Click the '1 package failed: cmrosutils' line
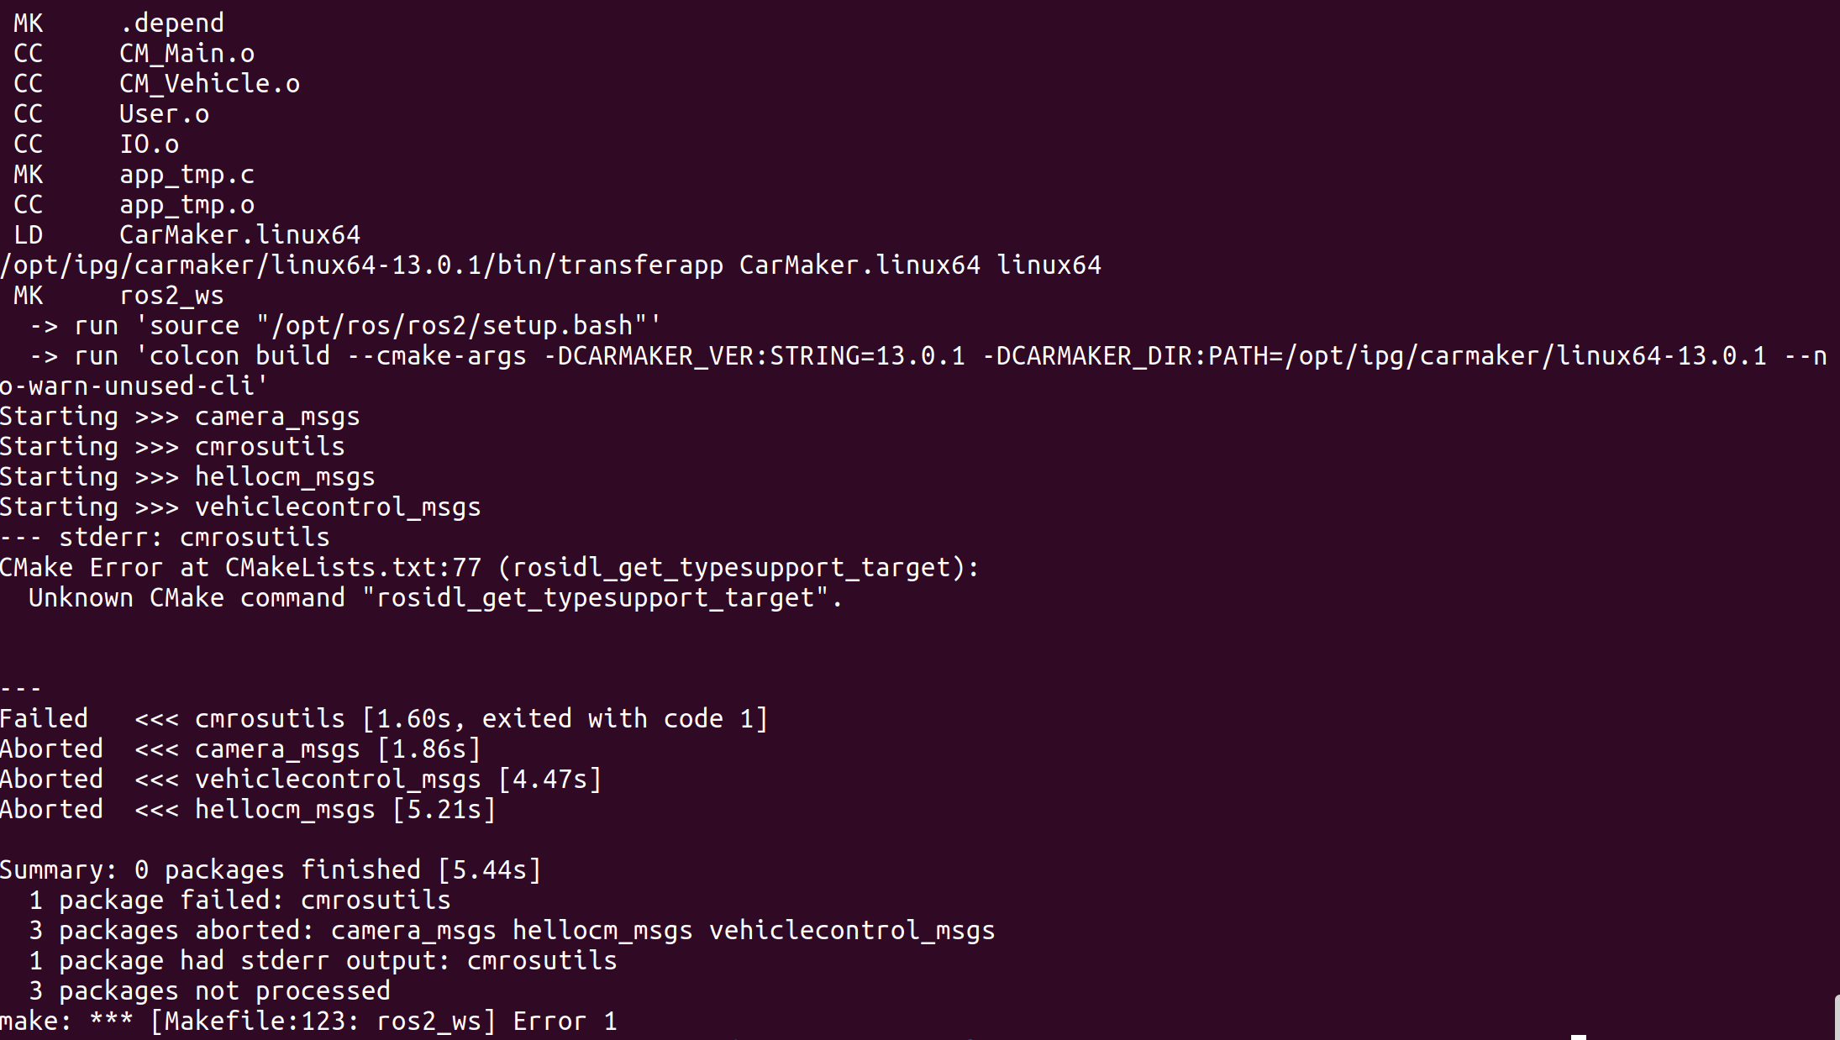This screenshot has height=1040, width=1840. 239,901
